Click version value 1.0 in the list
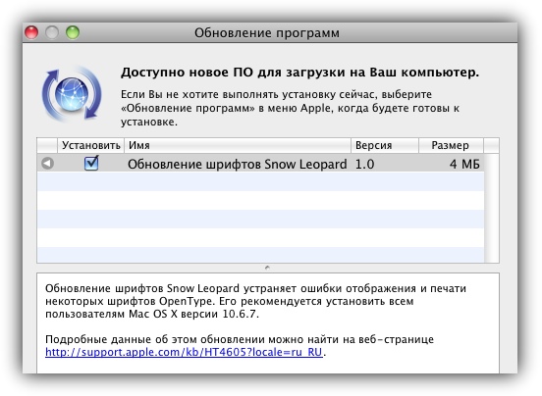 point(364,165)
